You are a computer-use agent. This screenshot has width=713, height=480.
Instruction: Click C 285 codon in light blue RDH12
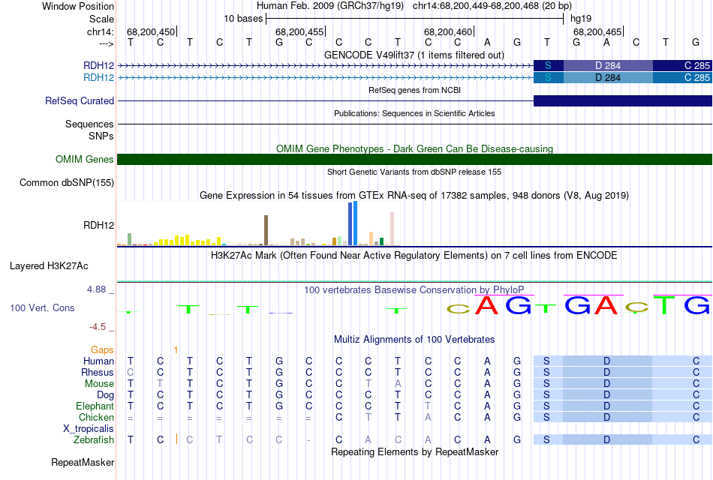682,78
